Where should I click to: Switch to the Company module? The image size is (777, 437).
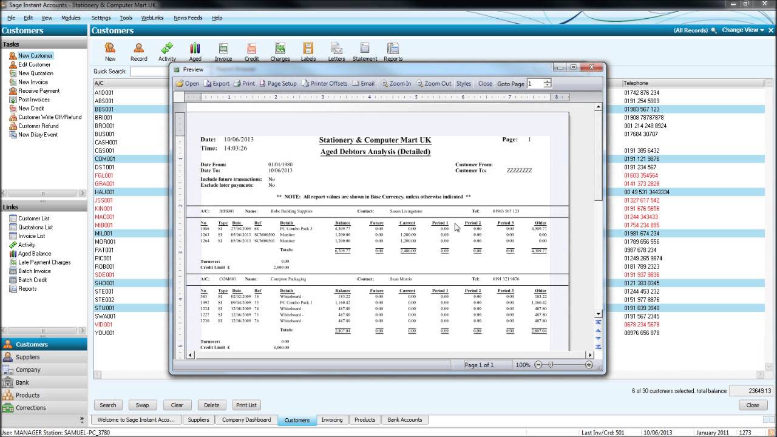click(44, 370)
